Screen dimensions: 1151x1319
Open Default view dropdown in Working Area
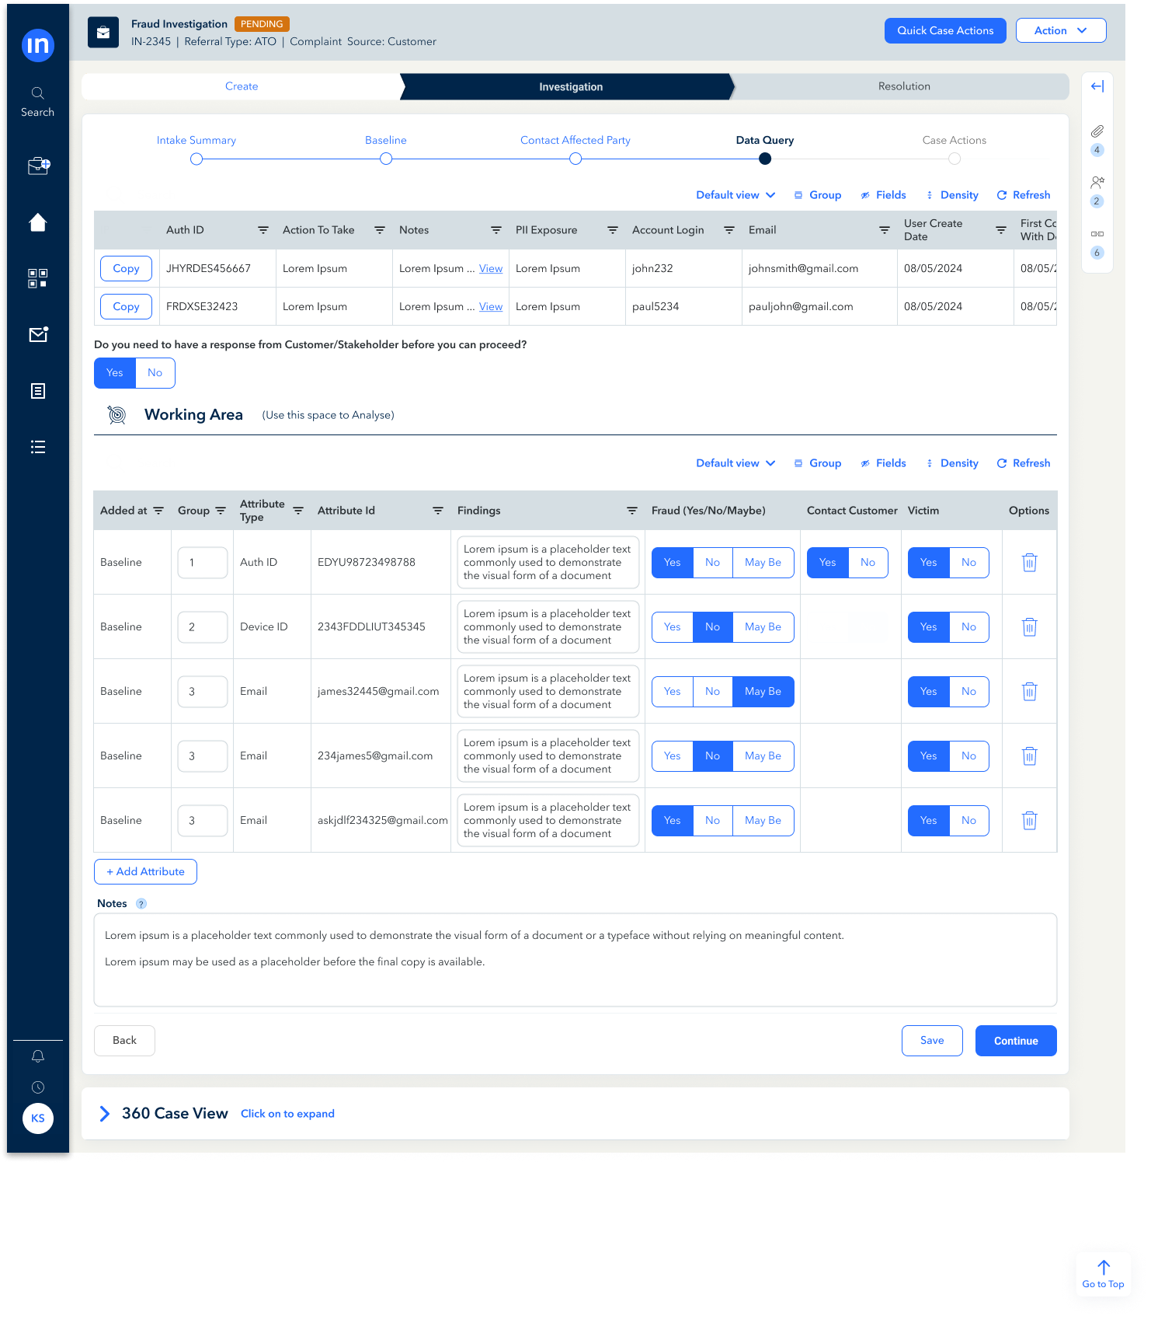point(735,463)
